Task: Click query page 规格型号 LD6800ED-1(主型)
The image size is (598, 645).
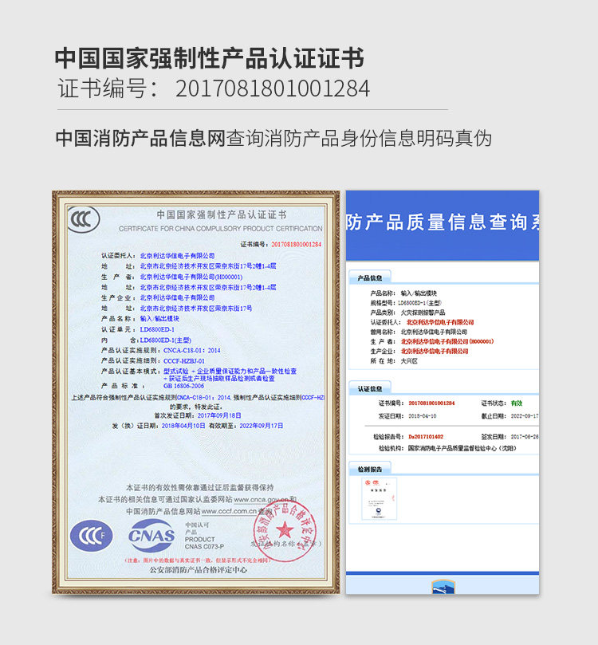Action: [x=419, y=303]
